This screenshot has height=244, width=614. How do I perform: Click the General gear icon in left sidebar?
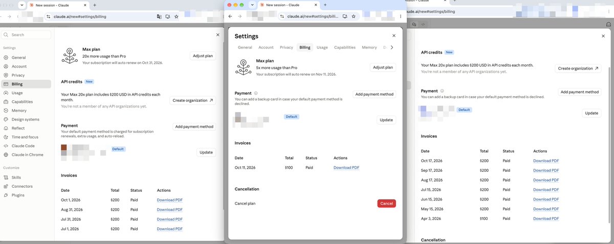(6, 58)
